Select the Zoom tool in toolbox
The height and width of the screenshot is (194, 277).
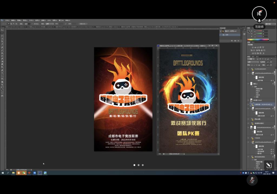pyautogui.click(x=2, y=85)
